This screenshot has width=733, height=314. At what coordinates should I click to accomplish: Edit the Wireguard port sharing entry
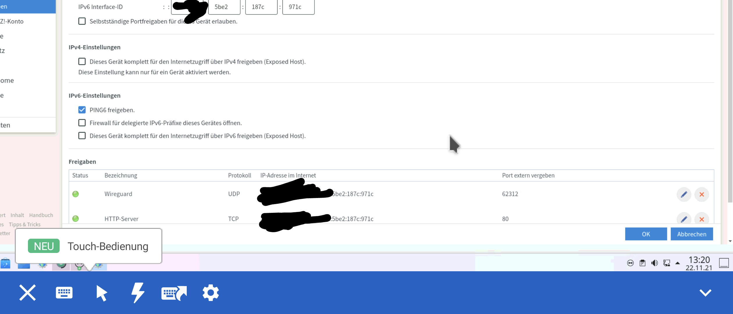tap(684, 194)
